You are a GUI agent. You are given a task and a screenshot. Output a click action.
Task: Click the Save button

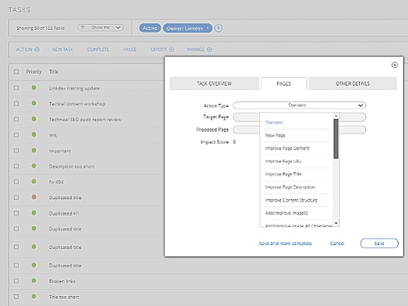pos(380,243)
